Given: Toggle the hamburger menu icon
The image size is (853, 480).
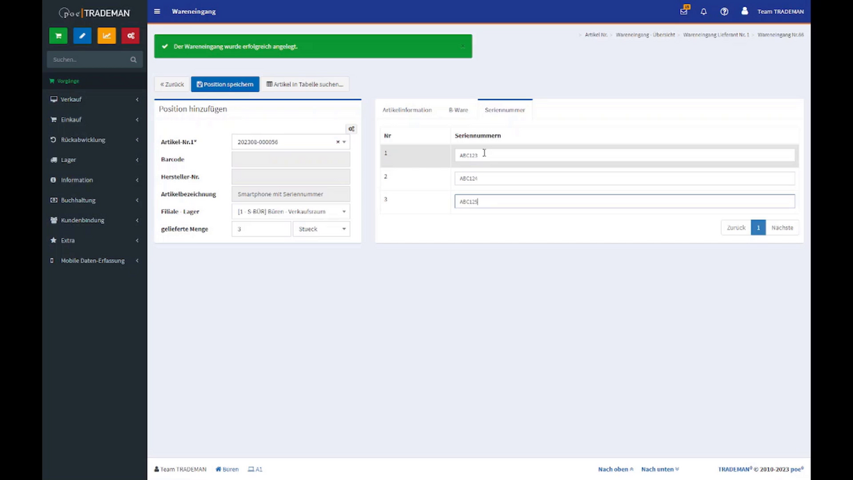Looking at the screenshot, I should (157, 12).
